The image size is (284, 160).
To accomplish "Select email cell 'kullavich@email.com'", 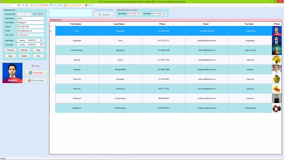I will (207, 99).
